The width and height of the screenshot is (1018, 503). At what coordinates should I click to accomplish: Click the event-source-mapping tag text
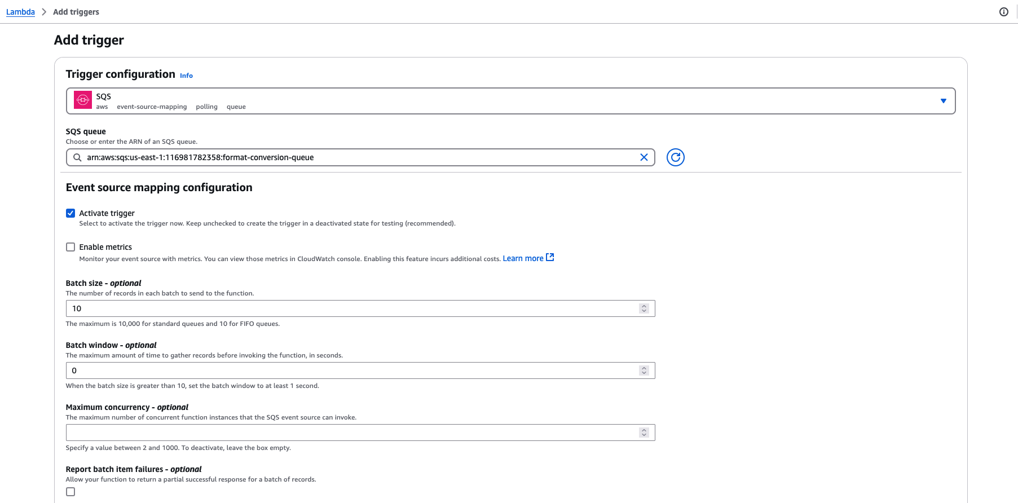152,107
